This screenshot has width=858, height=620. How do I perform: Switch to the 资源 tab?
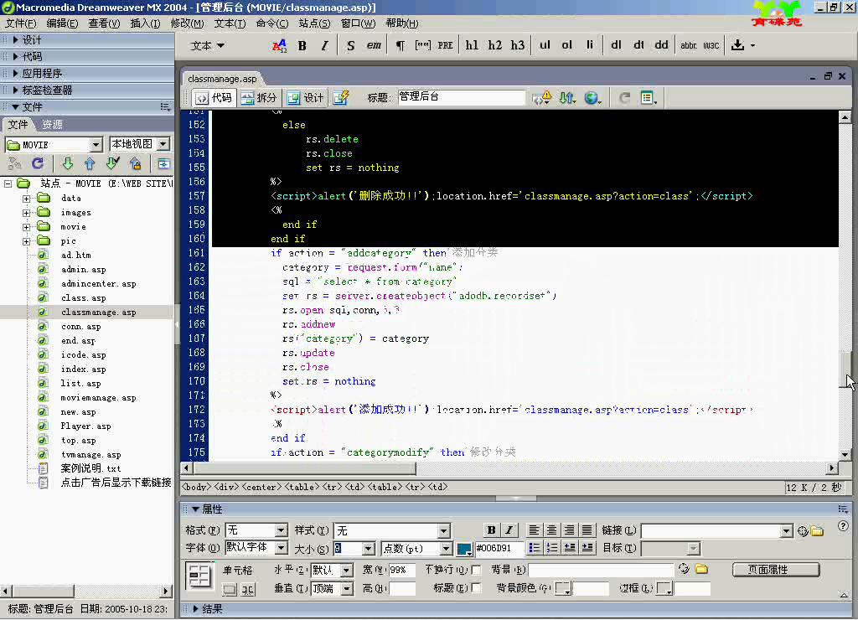click(x=53, y=125)
